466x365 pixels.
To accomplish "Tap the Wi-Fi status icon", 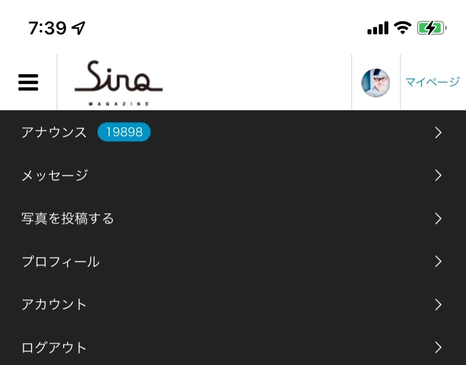I will point(403,28).
